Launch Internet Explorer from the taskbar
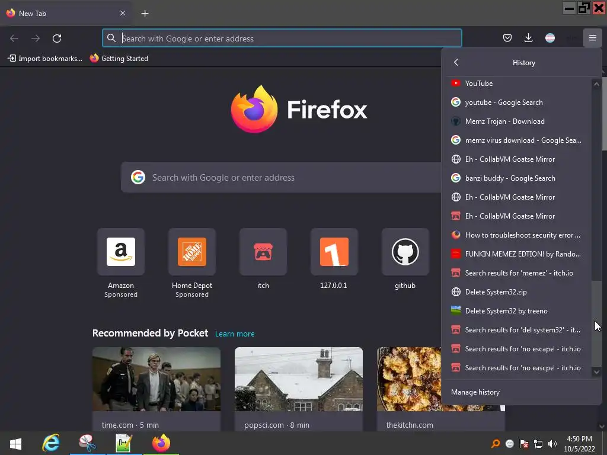Viewport: 607px width, 455px height. 51,443
